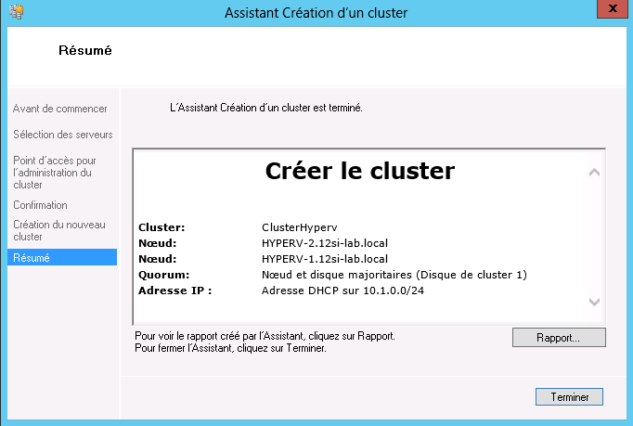Close the cluster creation wizard window
Viewport: 633px width, 426px height.
tap(613, 8)
